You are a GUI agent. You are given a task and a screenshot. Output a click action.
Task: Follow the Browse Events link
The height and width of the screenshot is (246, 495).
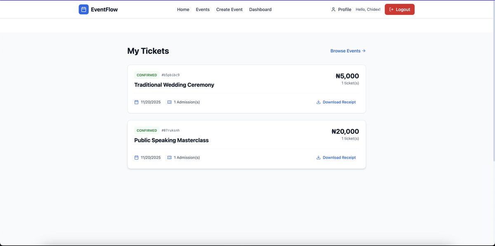348,51
